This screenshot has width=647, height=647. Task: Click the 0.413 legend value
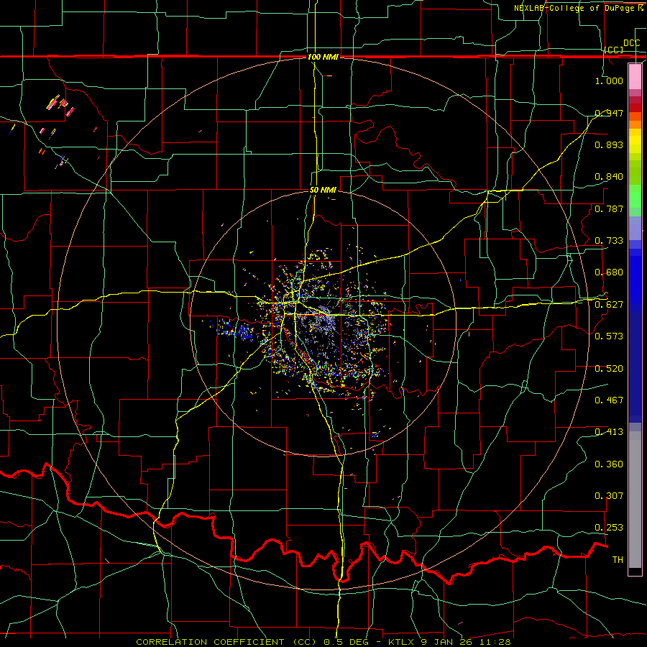(609, 432)
